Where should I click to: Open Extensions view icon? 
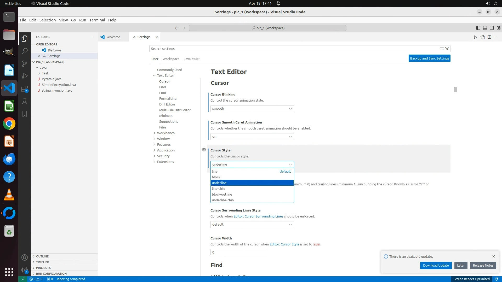25,89
